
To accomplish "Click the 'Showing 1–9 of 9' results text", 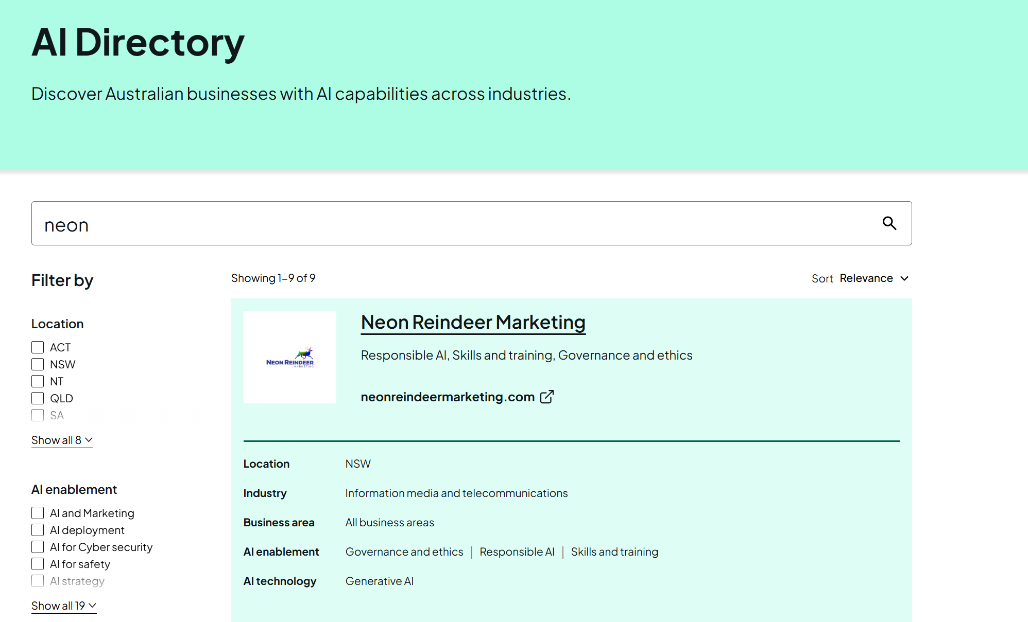I will (x=273, y=278).
